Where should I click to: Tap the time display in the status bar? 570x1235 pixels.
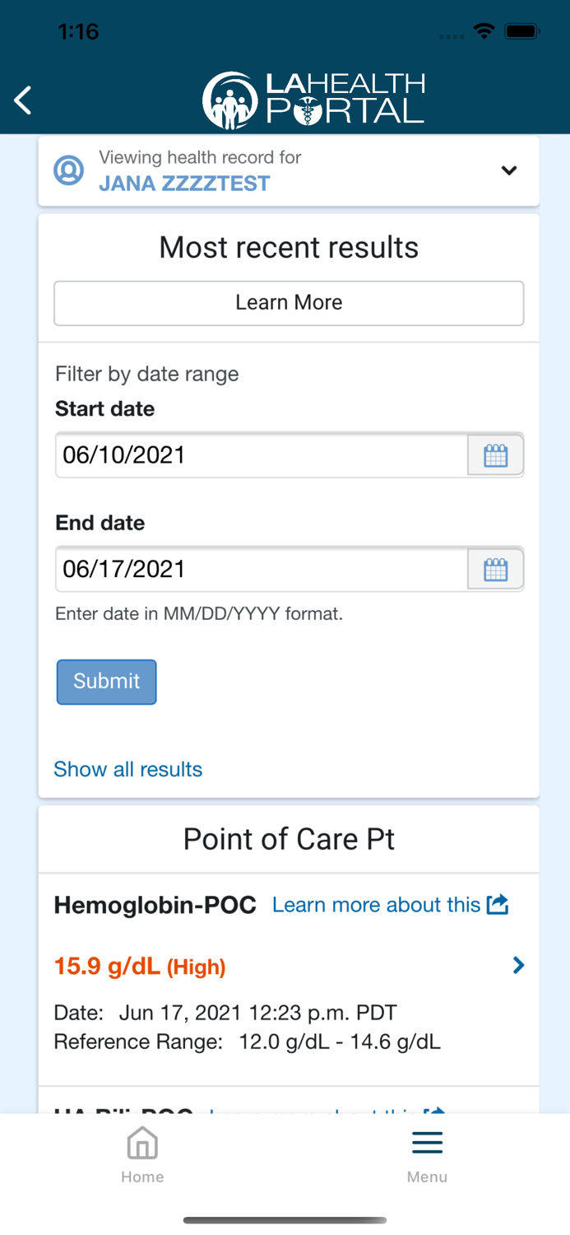click(x=80, y=30)
